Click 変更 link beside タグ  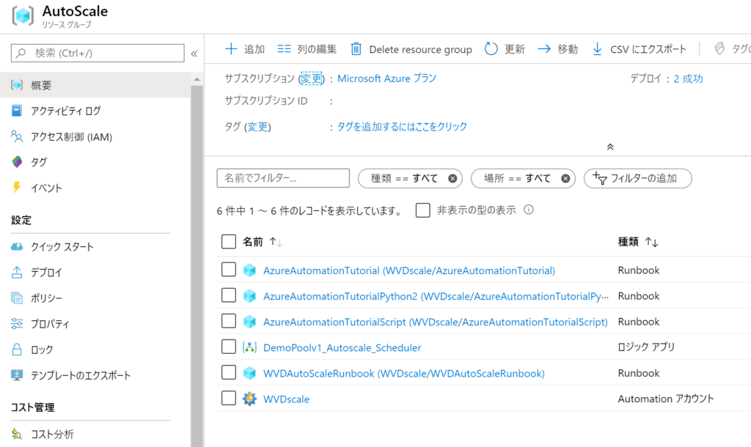click(x=257, y=127)
